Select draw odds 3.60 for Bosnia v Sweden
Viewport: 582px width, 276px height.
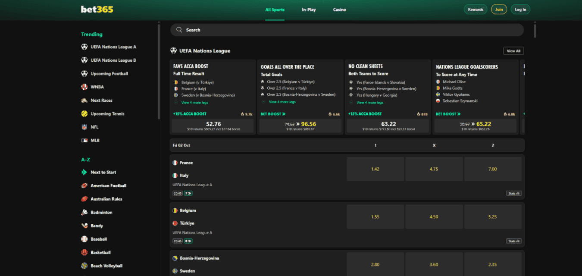coord(434,264)
